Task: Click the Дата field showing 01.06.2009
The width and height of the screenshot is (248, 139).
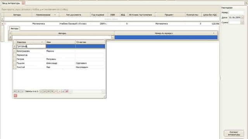Action: (235, 17)
